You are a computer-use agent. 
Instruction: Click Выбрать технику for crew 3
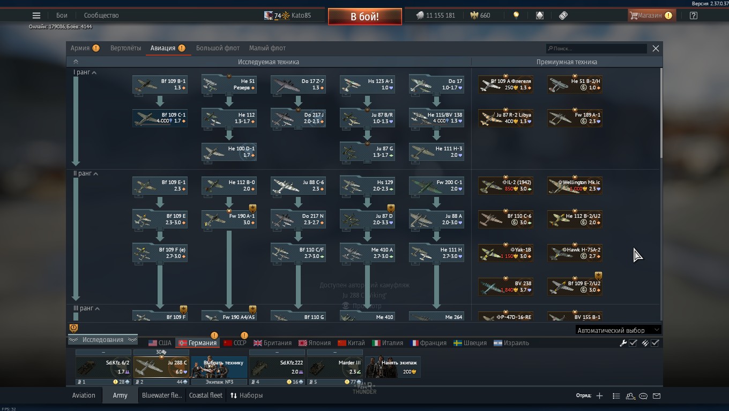(x=219, y=367)
